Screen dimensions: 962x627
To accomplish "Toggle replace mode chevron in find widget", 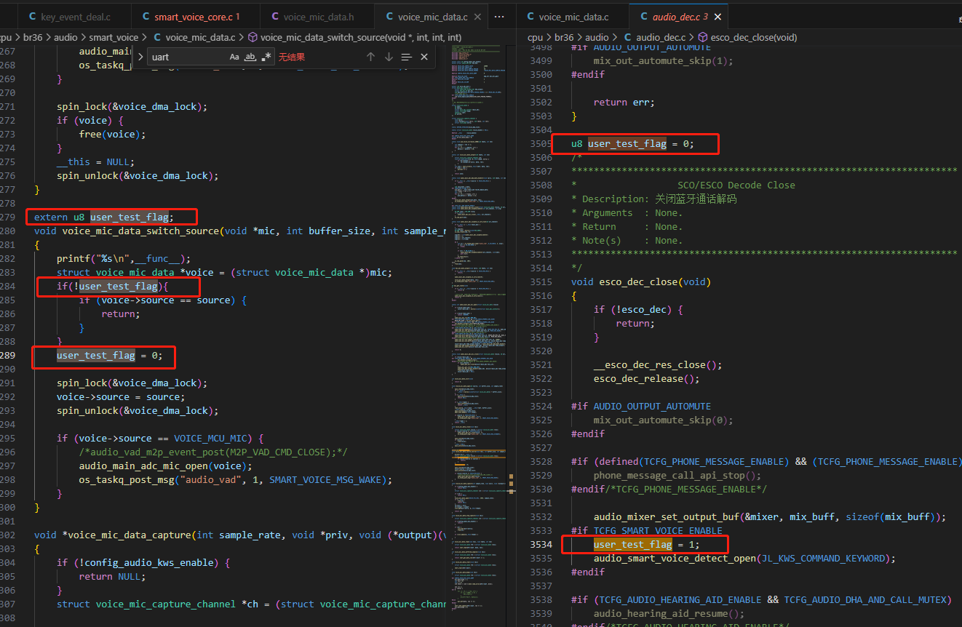I will pos(140,57).
